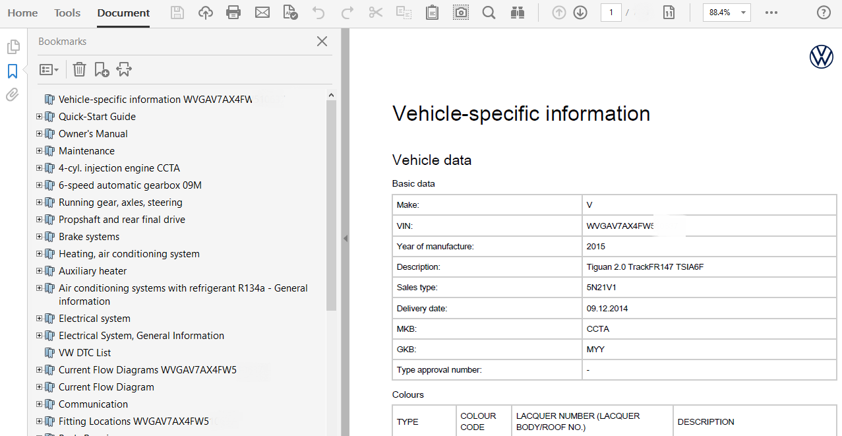The width and height of the screenshot is (842, 436).
Task: Expand the Electrical system bookmark
Action: (x=40, y=319)
